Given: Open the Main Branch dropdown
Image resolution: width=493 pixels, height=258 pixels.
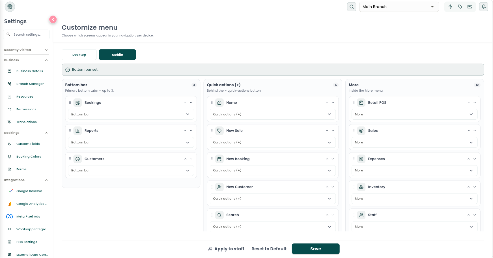Looking at the screenshot, I should pos(399,7).
